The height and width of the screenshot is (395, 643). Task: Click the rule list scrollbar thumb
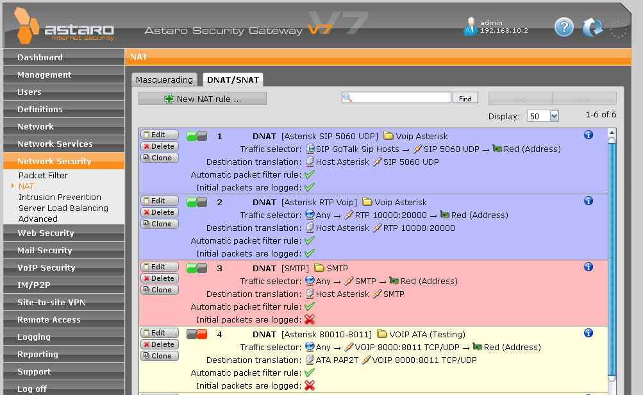point(612,258)
